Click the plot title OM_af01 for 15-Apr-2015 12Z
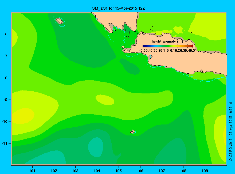This screenshot has width=235, height=174. point(118,8)
